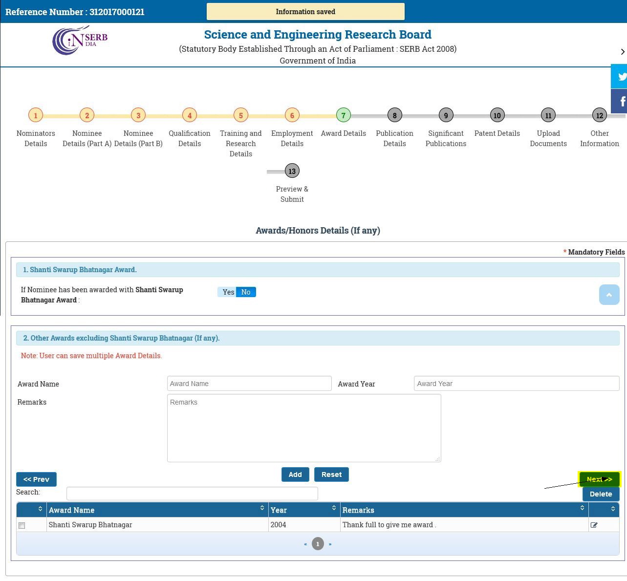Image resolution: width=627 pixels, height=581 pixels.
Task: Click the Award Name input field
Action: (x=249, y=384)
